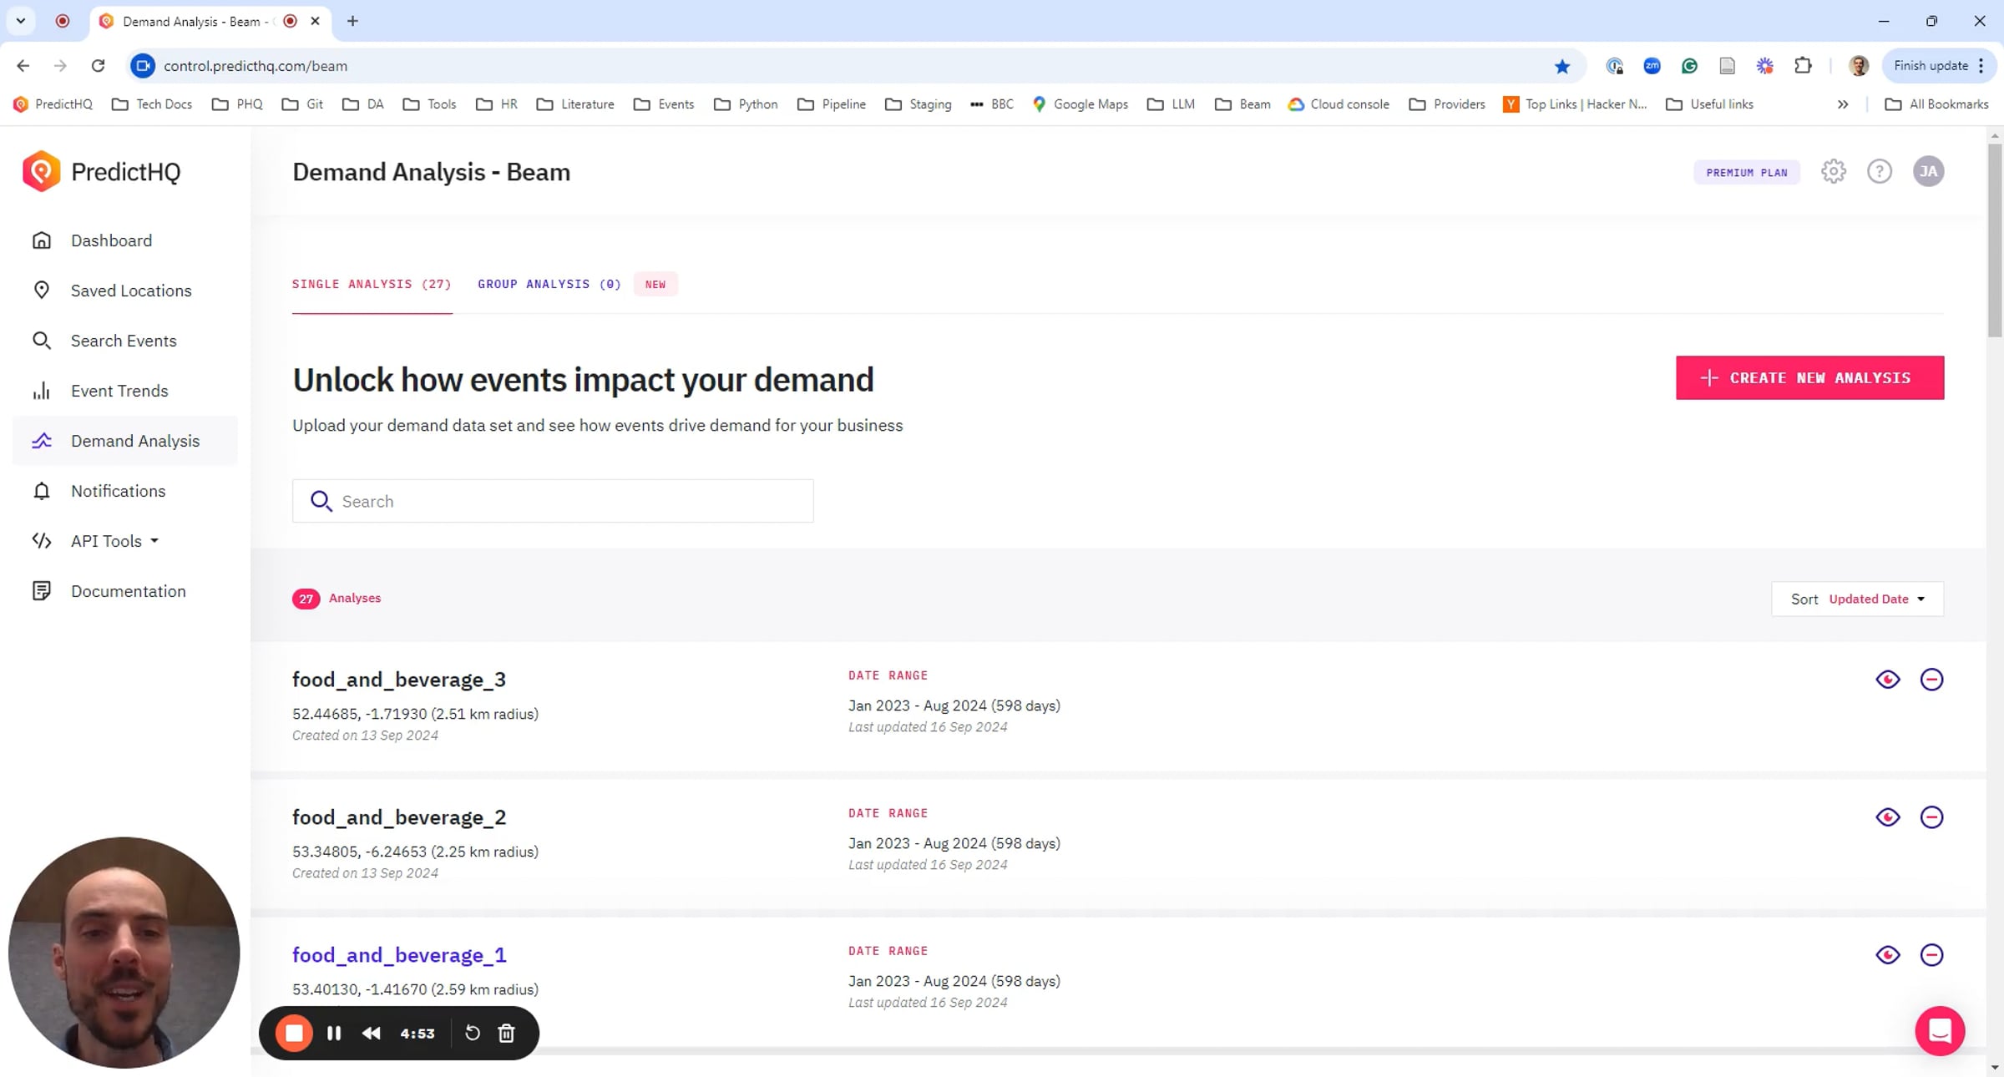Open the Top Links Hacker News bookmark
Viewport: 2004px width, 1077px height.
pos(1575,104)
